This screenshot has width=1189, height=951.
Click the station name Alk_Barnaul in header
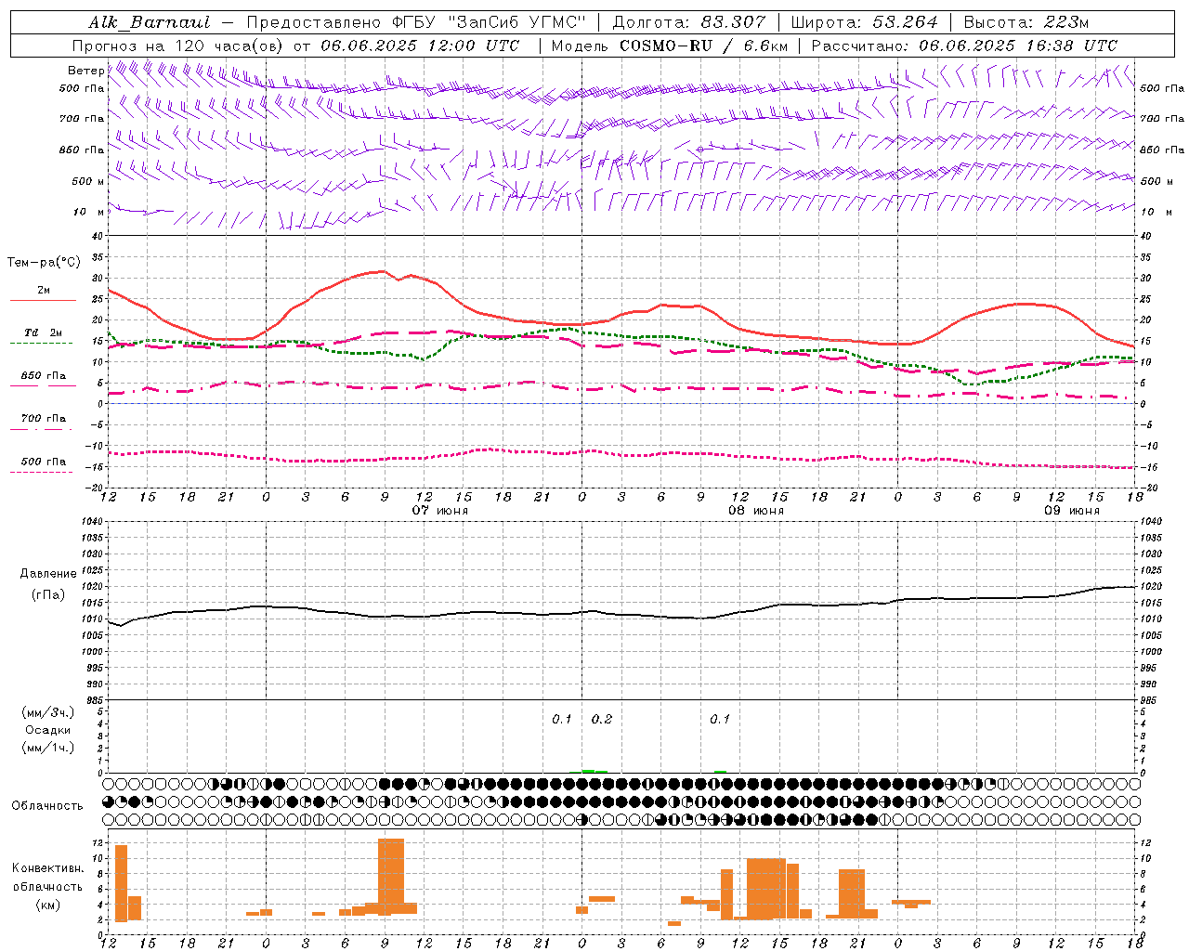click(x=149, y=22)
